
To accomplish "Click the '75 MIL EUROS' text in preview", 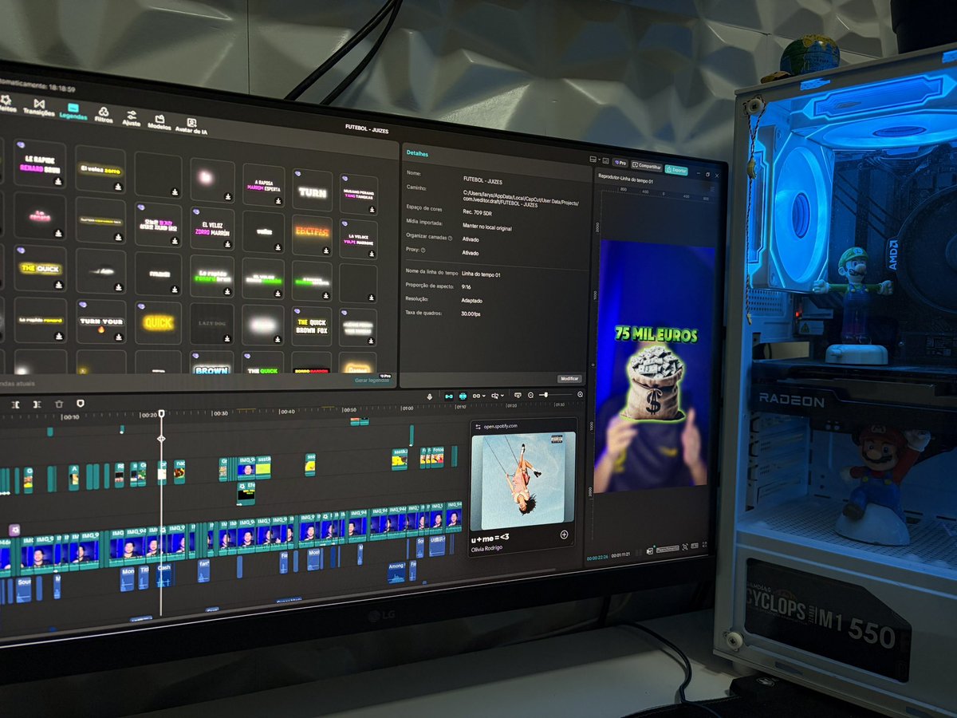I will [x=656, y=335].
